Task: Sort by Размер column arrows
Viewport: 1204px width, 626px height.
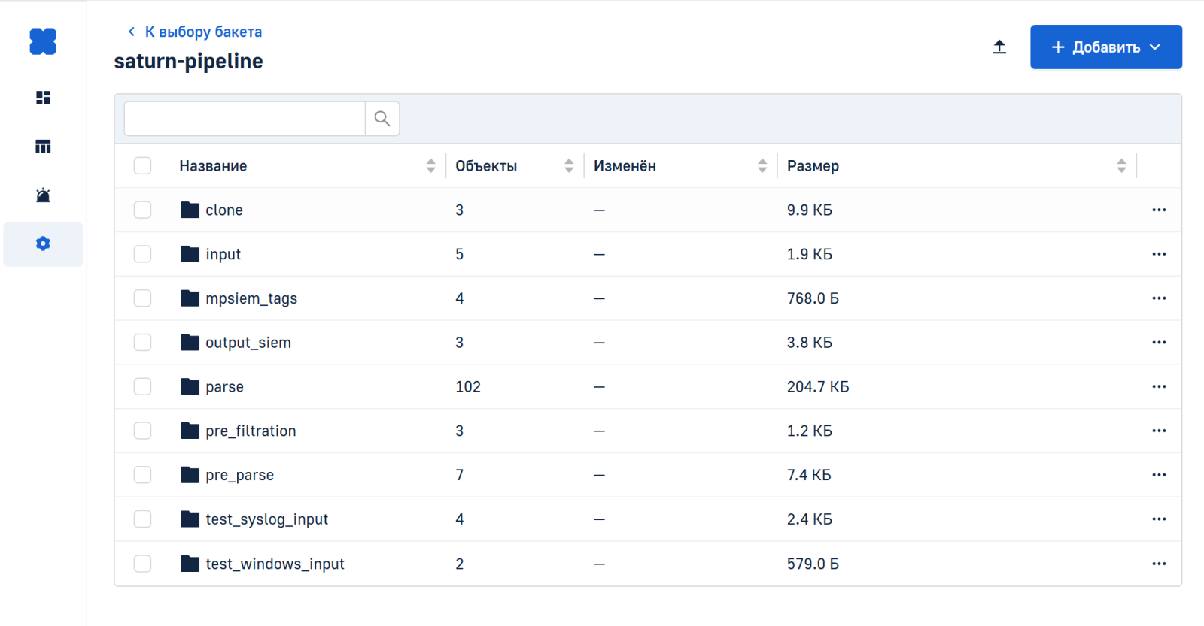Action: pyautogui.click(x=1121, y=166)
